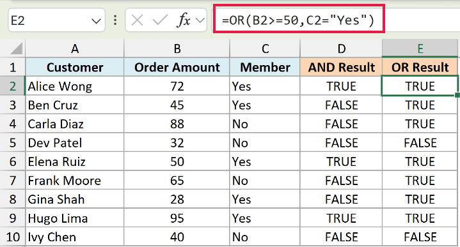Select row 5 header
460x247 pixels.
click(13, 142)
